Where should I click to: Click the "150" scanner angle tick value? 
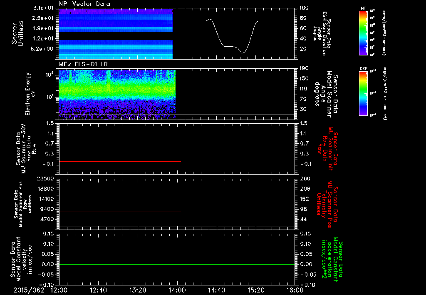(304, 78)
